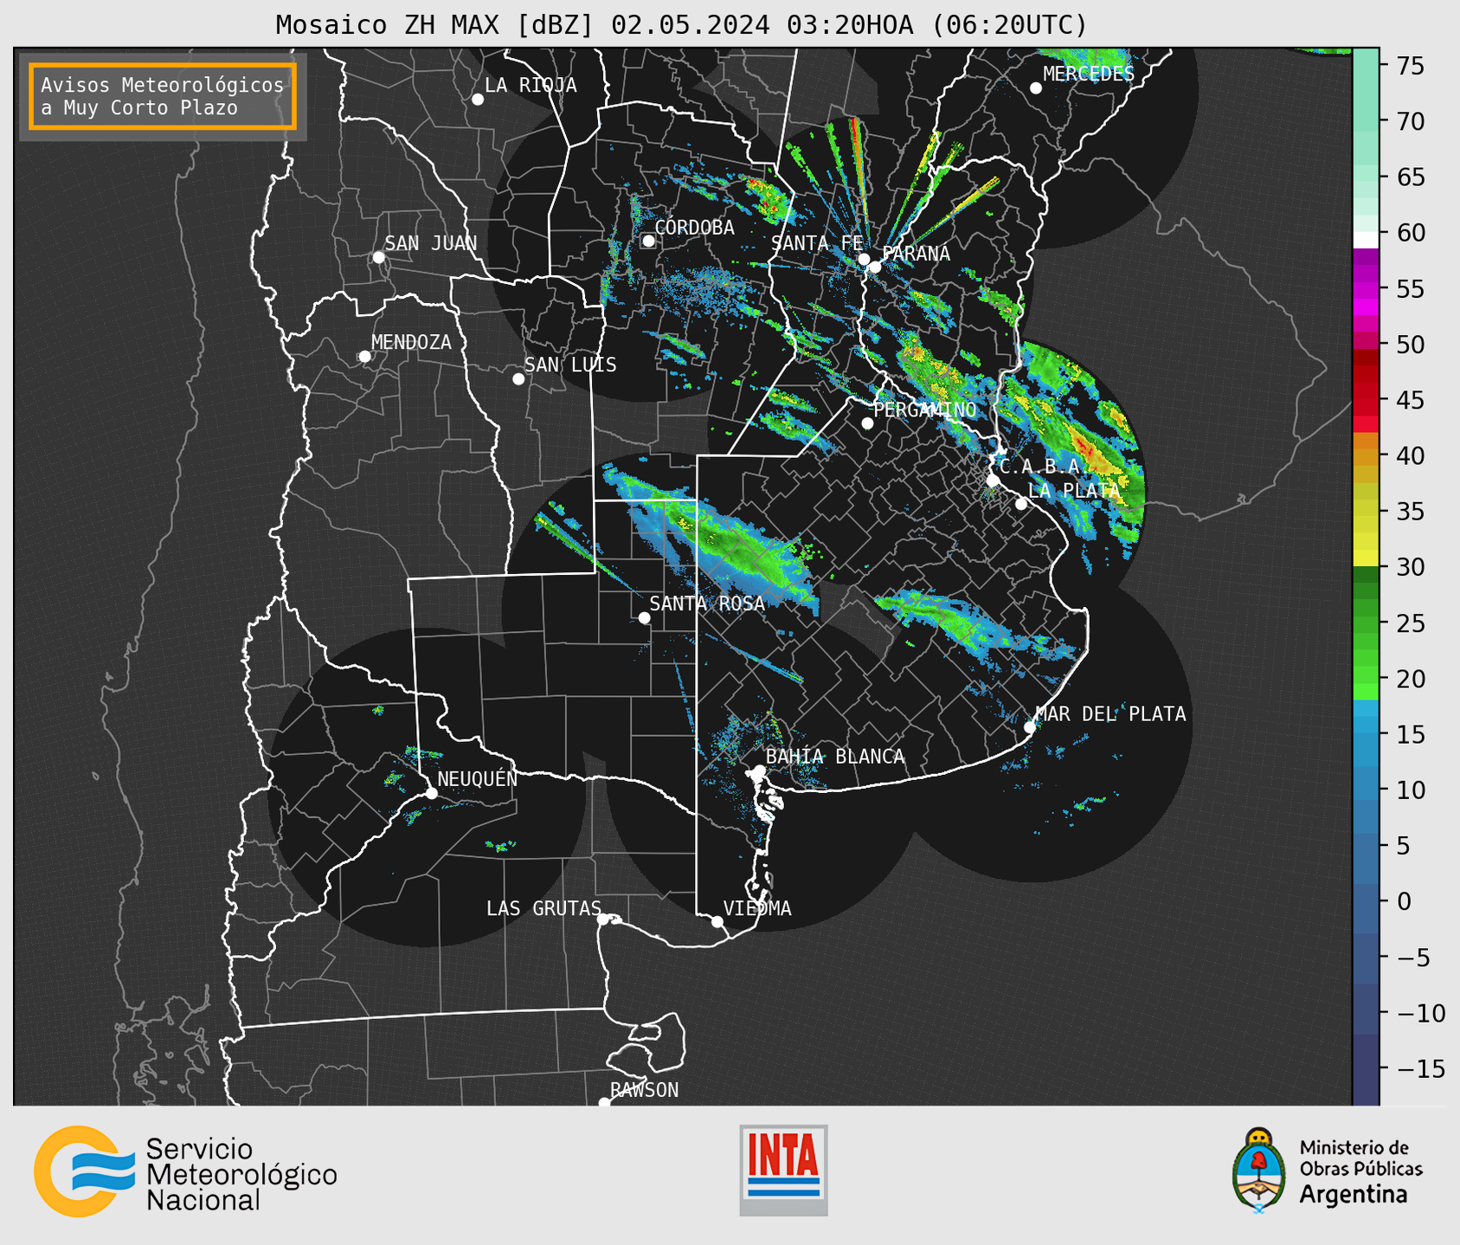Click the NEUQUÉN label text
This screenshot has height=1245, width=1460.
pos(478,779)
